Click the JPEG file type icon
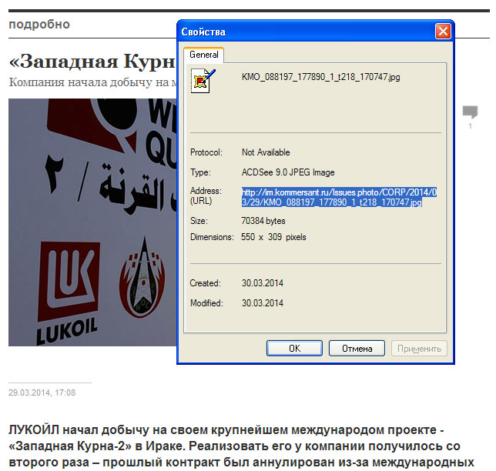The width and height of the screenshot is (496, 471). click(x=203, y=81)
